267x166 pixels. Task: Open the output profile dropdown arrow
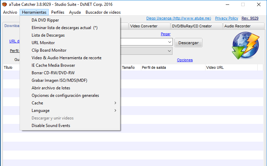click(x=169, y=51)
